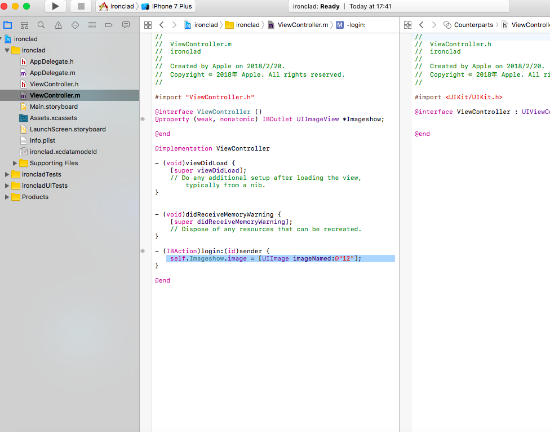Open the Debug navigator icon
The width and height of the screenshot is (550, 432).
coord(92,25)
